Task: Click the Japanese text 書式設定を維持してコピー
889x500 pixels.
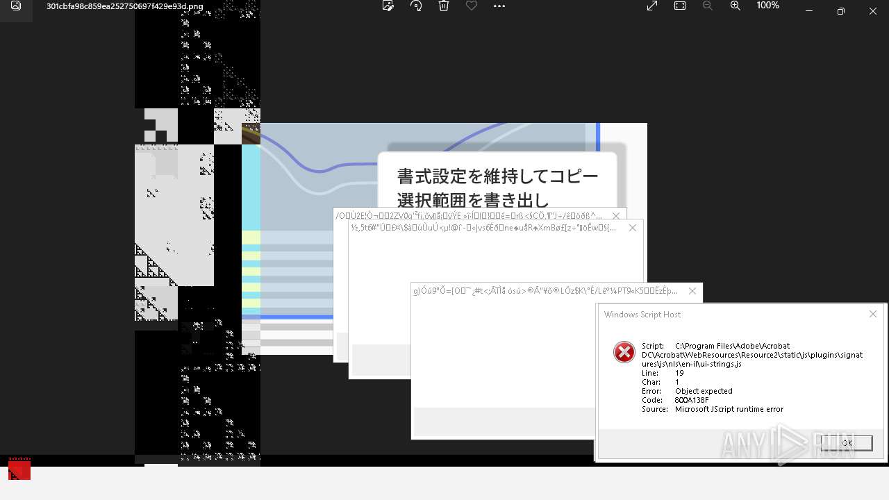Action: point(497,176)
